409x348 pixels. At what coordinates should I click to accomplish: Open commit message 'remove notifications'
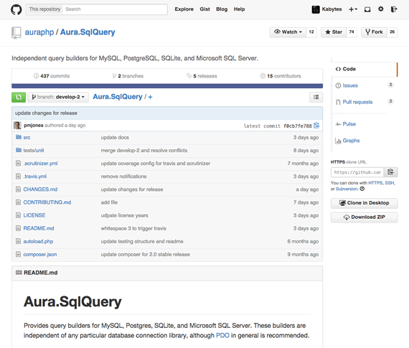pos(123,177)
